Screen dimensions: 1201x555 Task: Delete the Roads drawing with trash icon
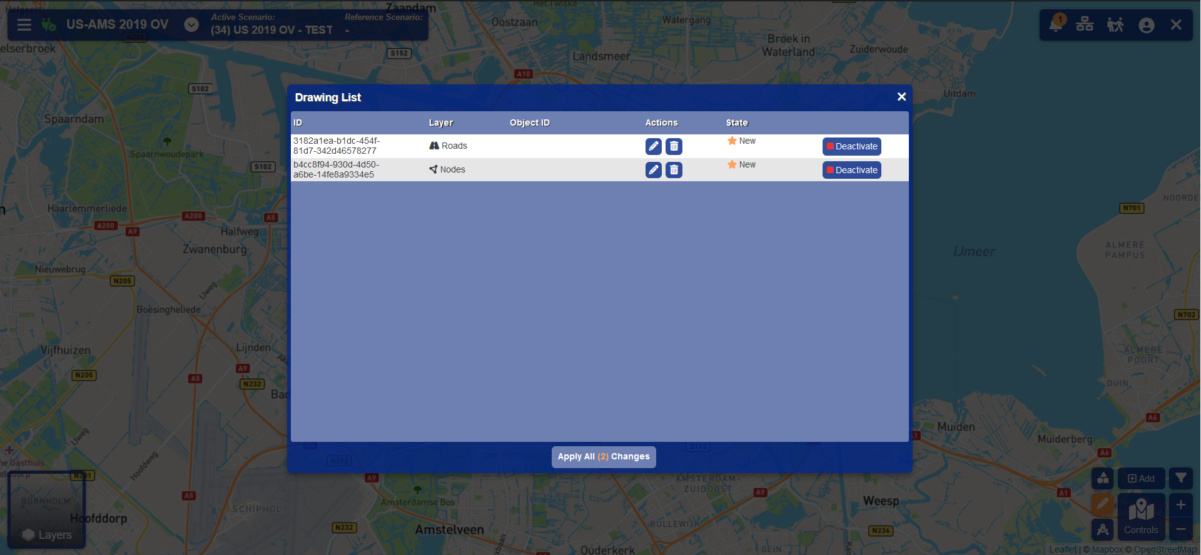click(674, 146)
